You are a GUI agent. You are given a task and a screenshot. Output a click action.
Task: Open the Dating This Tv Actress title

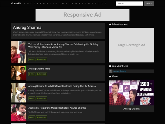click(x=62, y=86)
